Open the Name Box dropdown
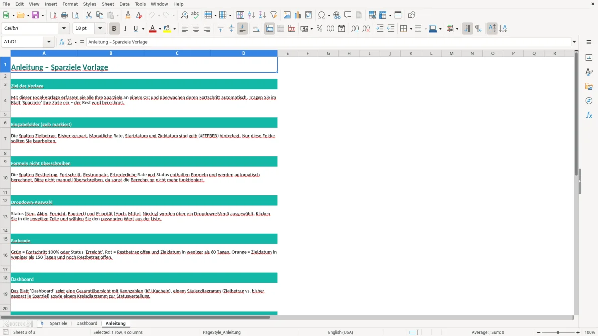Image resolution: width=598 pixels, height=336 pixels. click(x=49, y=42)
